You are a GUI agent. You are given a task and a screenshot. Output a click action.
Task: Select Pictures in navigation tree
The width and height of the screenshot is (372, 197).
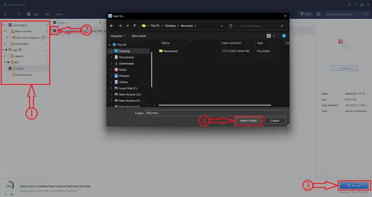(124, 76)
